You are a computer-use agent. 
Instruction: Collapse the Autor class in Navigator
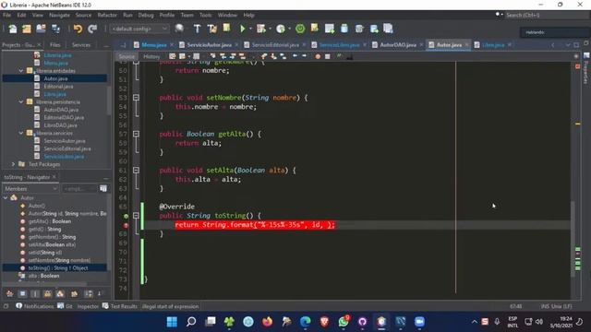6,197
